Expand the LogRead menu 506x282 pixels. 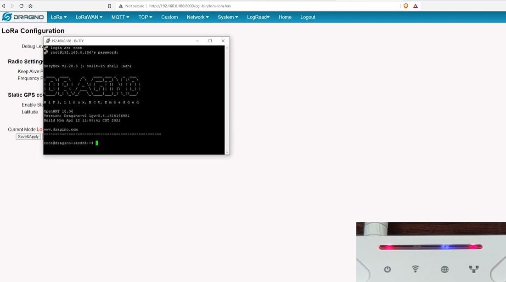click(258, 17)
